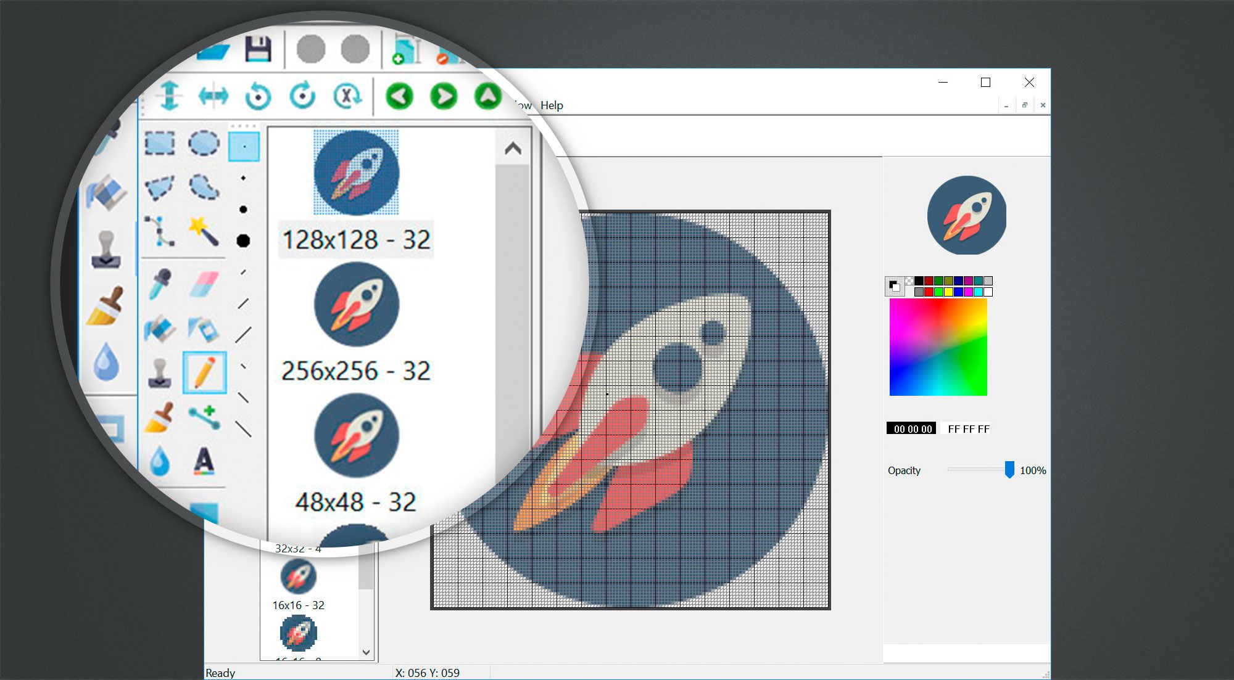Open the Help menu
Screen dimensions: 1234x680
click(x=552, y=105)
